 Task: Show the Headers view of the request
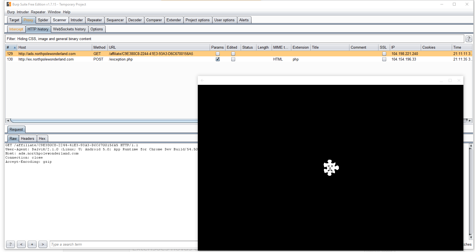[x=28, y=138]
